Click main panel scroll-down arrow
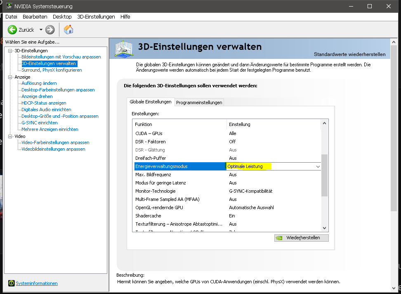 (x=394, y=288)
